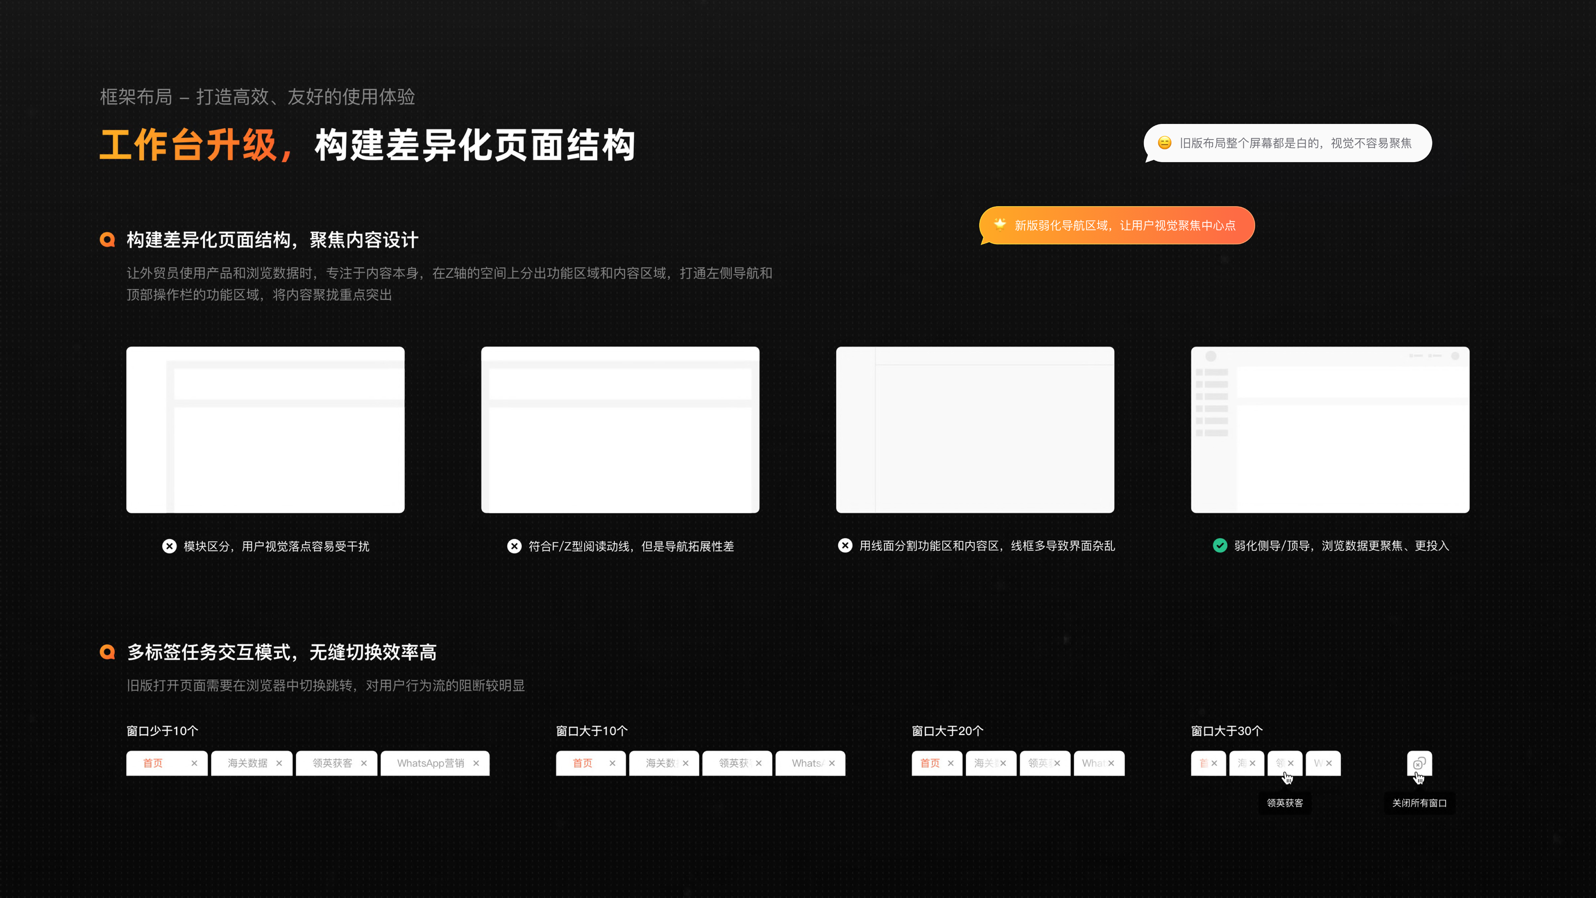Screen dimensions: 1596x898
Task: Click the emoji face in the white speech bubble
Action: 1165,143
